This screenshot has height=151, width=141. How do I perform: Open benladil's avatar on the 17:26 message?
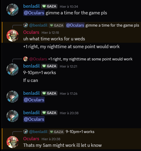[x=13, y=97]
